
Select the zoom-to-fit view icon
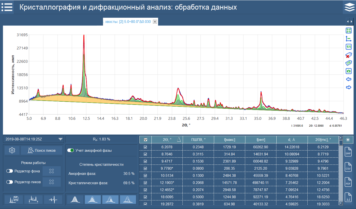click(348, 30)
